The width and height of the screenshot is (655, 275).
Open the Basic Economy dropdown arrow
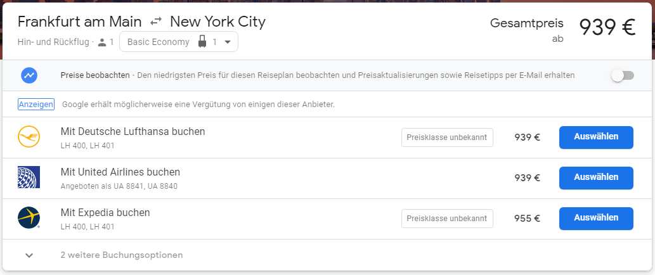[228, 42]
